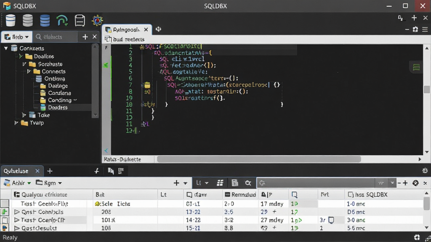431x242 pixels.
Task: Toggle checkbox on Tiust Geehle-Fliit row
Action: tap(5, 204)
